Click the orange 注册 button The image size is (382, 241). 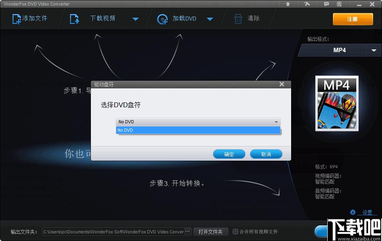[x=353, y=19]
